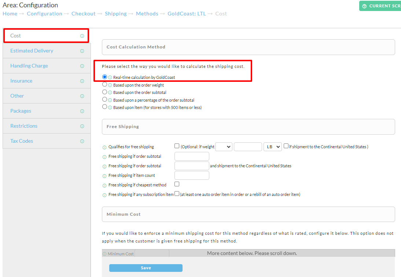The image size is (401, 277).
Task: Click the Free Shipping section header
Action: [x=248, y=127]
